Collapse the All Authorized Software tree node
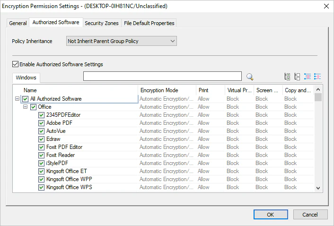This screenshot has height=226, width=334. click(x=17, y=99)
